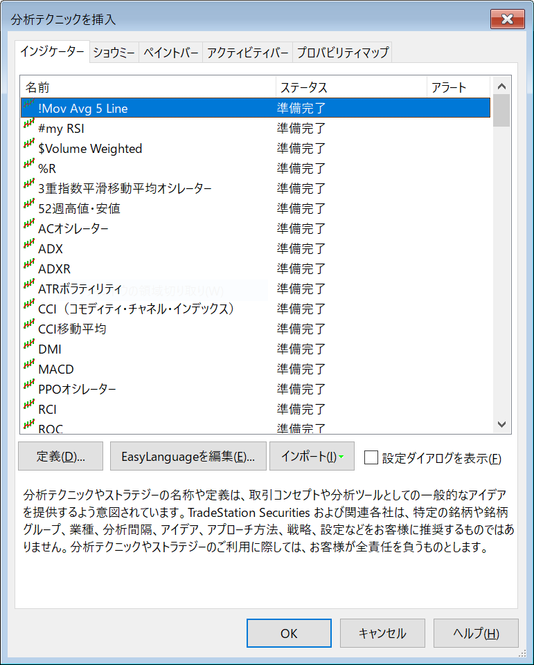Confirm with the OK button
Viewport: 534px width, 665px height.
[289, 633]
